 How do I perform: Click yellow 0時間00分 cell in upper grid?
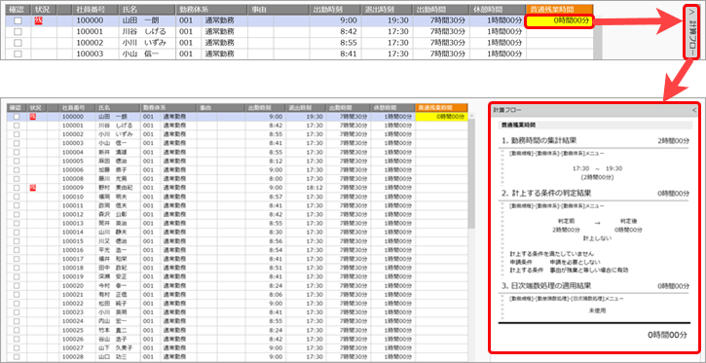click(559, 20)
